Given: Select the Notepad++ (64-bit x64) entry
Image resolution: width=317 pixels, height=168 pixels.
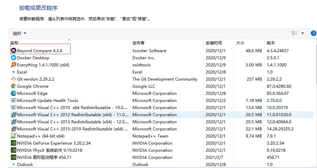Looking at the screenshot, I should point(41,136).
